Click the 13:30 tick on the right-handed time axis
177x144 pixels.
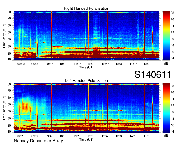click(x=119, y=64)
